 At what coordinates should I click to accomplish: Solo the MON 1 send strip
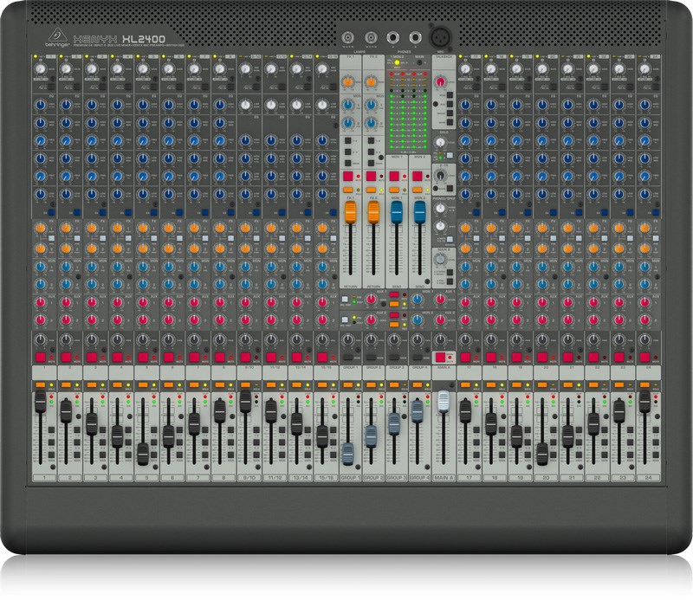click(394, 190)
